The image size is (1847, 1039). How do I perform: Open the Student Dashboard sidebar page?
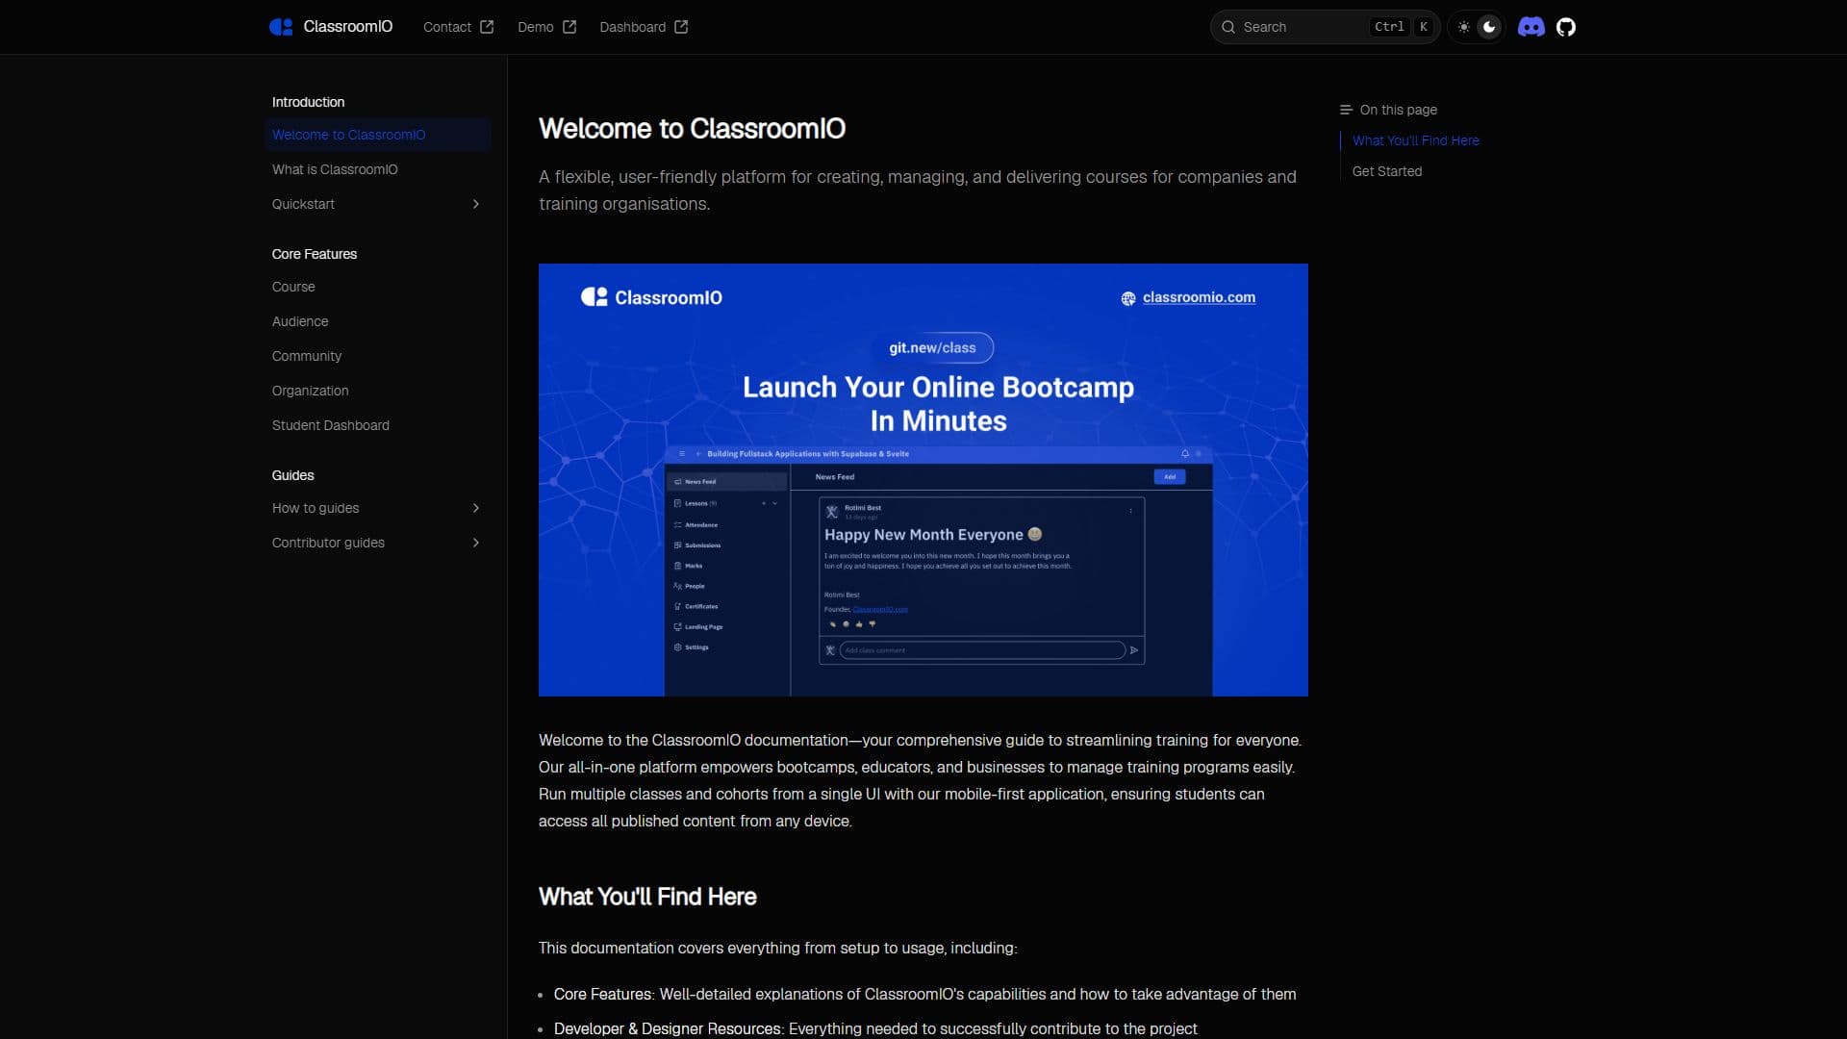pos(377,425)
